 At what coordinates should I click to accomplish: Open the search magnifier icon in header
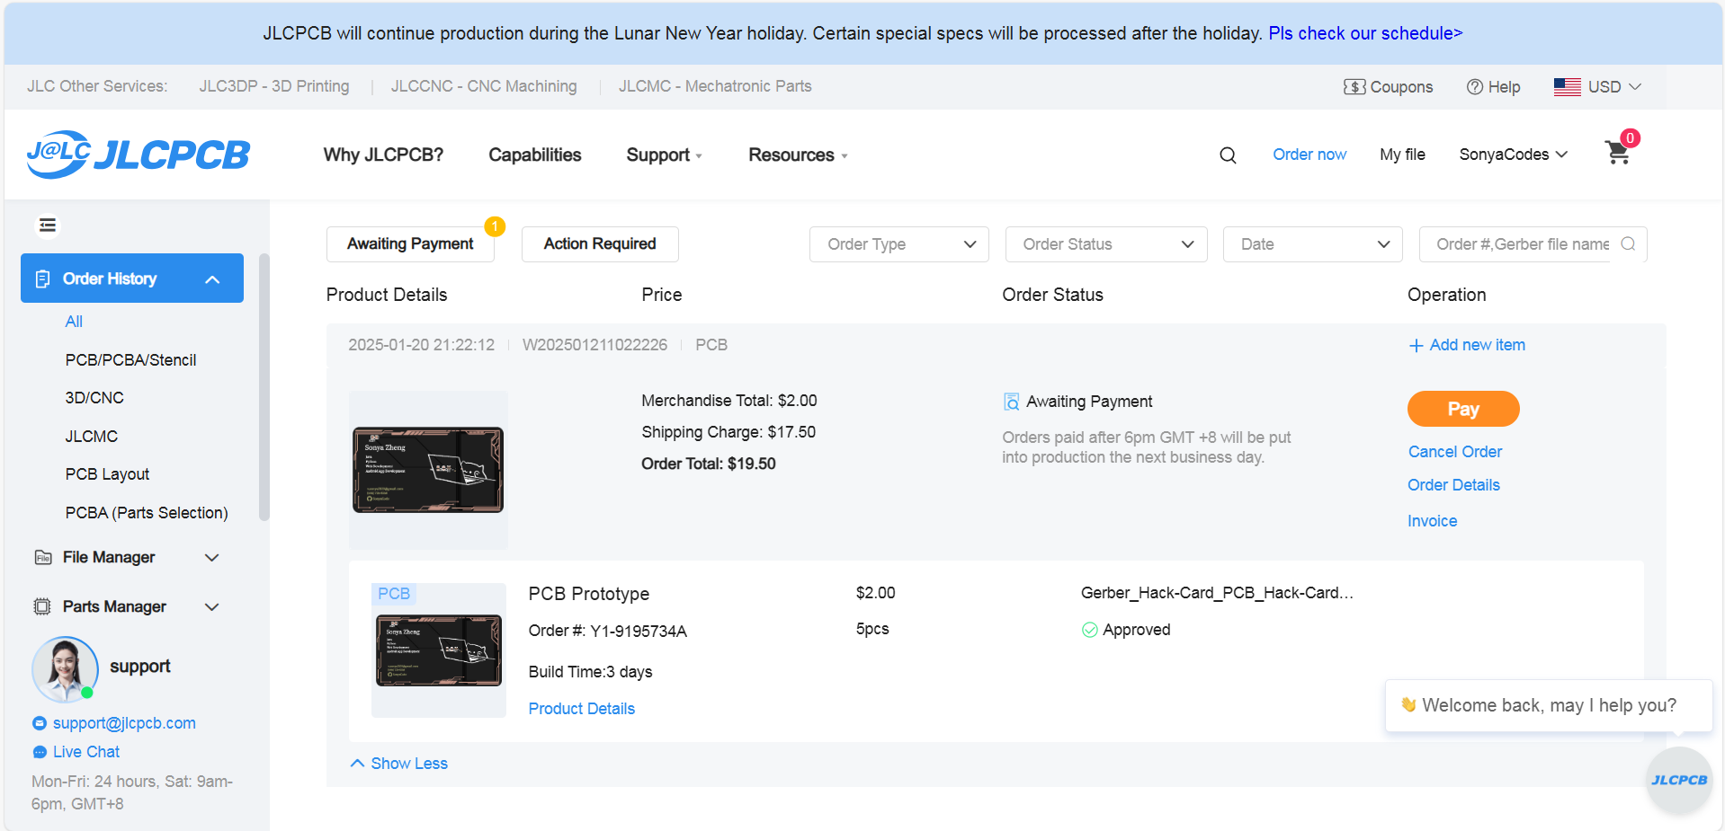(x=1228, y=155)
